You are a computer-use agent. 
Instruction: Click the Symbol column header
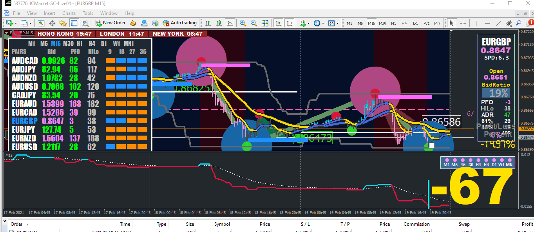222,224
